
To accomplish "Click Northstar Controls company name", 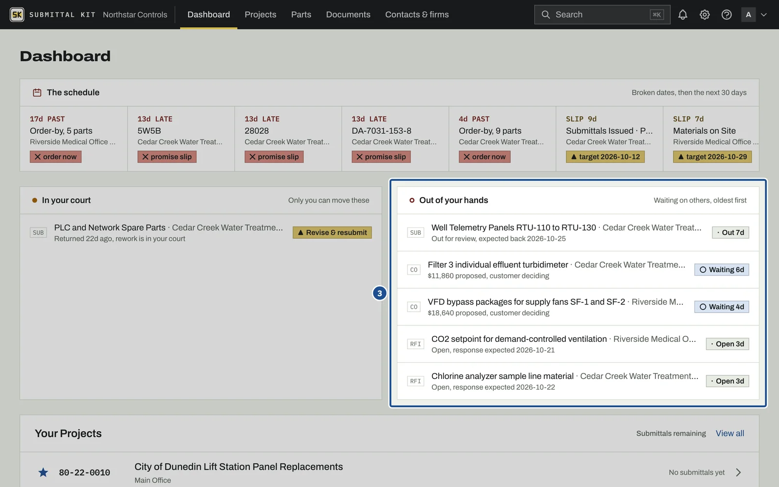I will (135, 15).
